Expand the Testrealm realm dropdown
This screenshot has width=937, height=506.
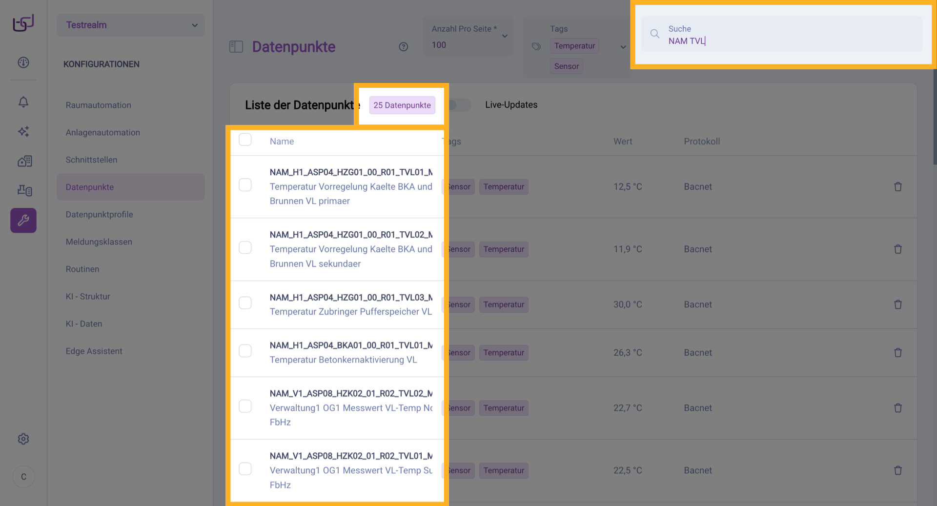click(130, 25)
